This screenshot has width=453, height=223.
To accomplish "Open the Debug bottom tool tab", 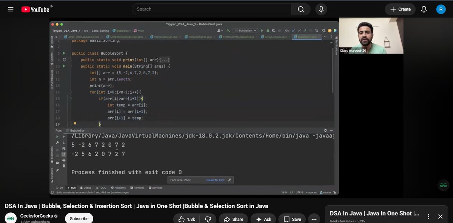I will [x=86, y=188].
